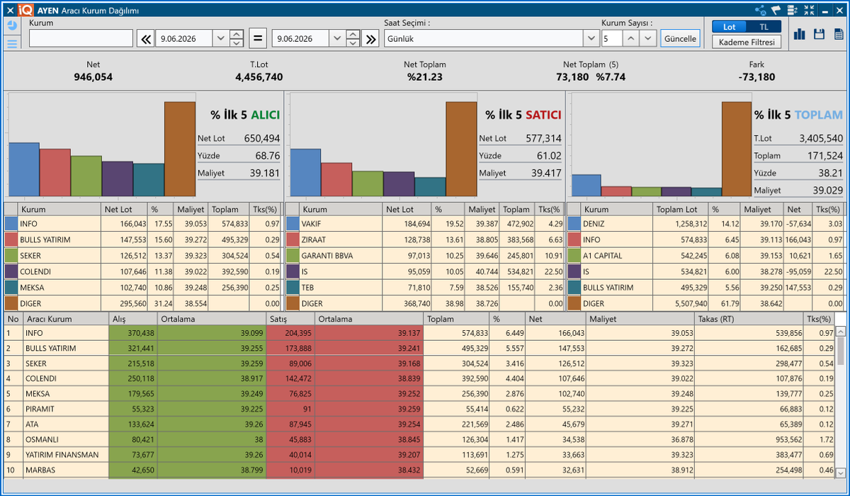850x496 pixels.
Task: Click the iQ application logo
Action: tap(25, 10)
